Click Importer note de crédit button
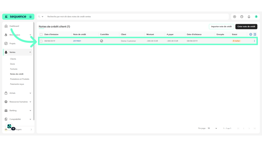 click(221, 27)
